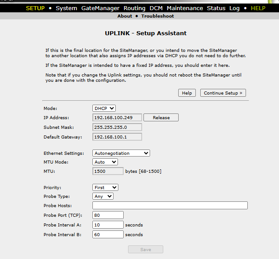Open the HELP menu item
Viewport: 279px width, 259px height.
(x=258, y=8)
